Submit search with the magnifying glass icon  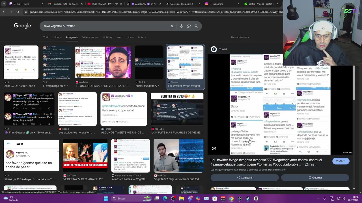tap(196, 26)
